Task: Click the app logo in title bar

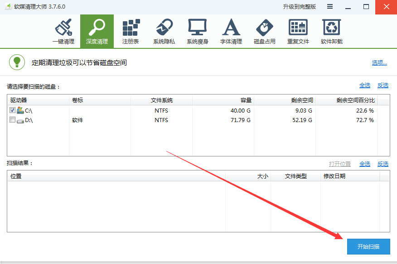Action: coord(9,7)
